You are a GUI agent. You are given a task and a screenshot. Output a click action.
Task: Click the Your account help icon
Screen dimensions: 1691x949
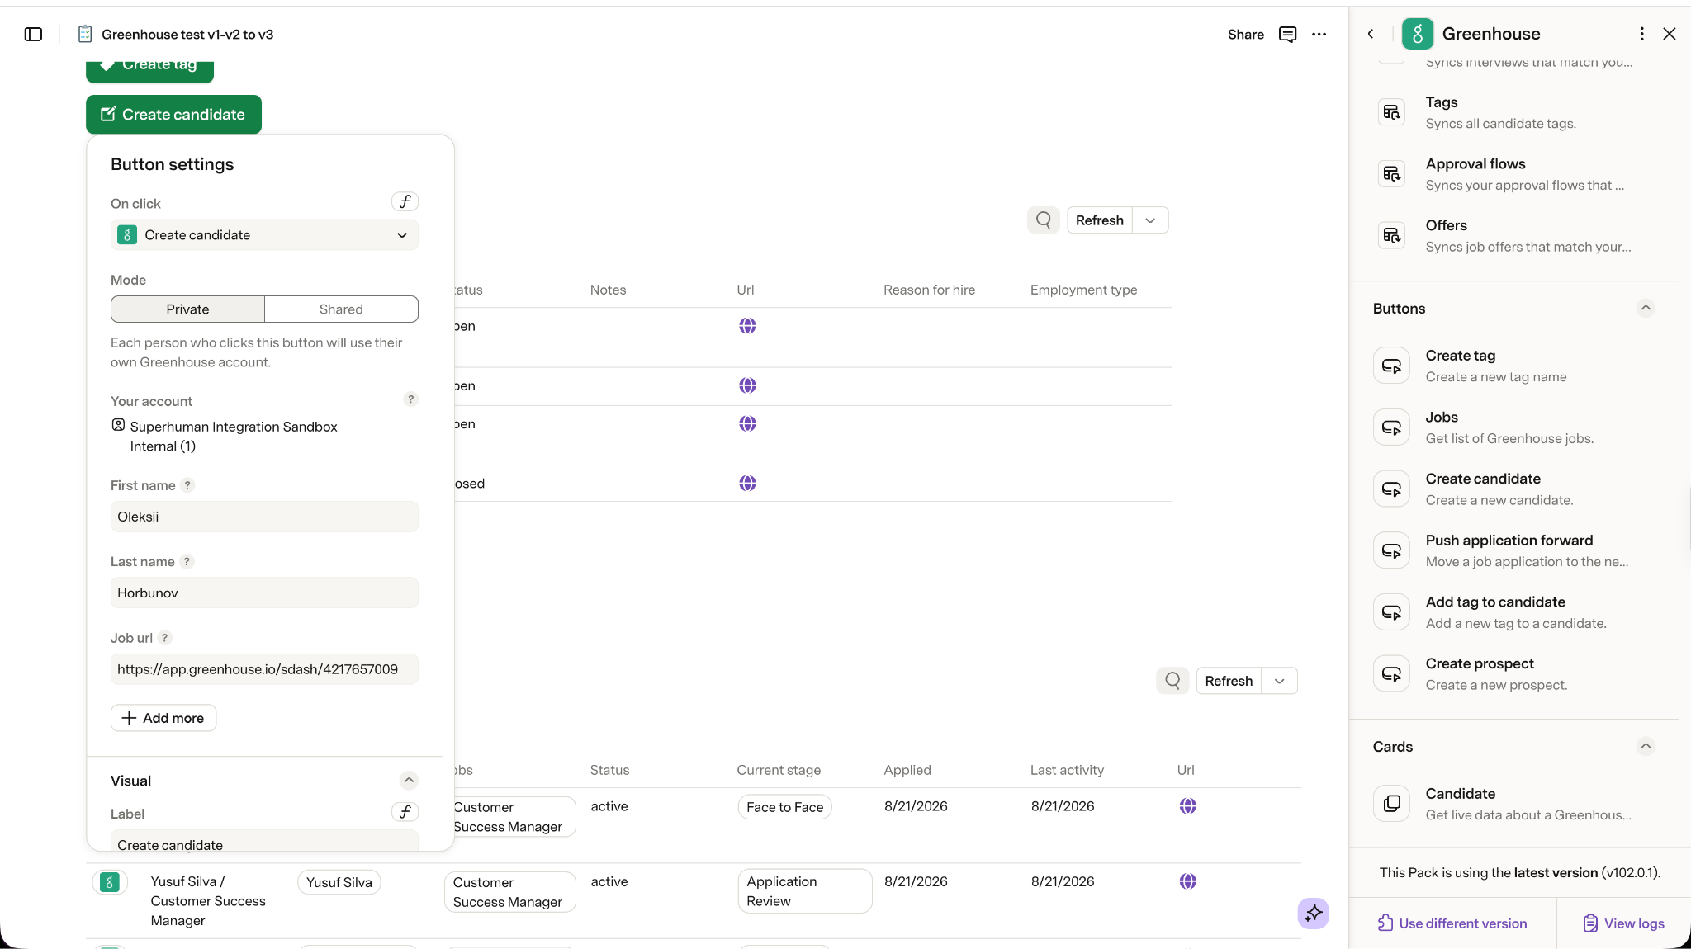pos(410,399)
